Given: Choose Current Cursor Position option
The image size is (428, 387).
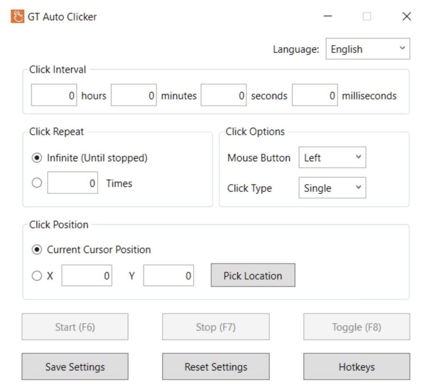Looking at the screenshot, I should (x=37, y=250).
